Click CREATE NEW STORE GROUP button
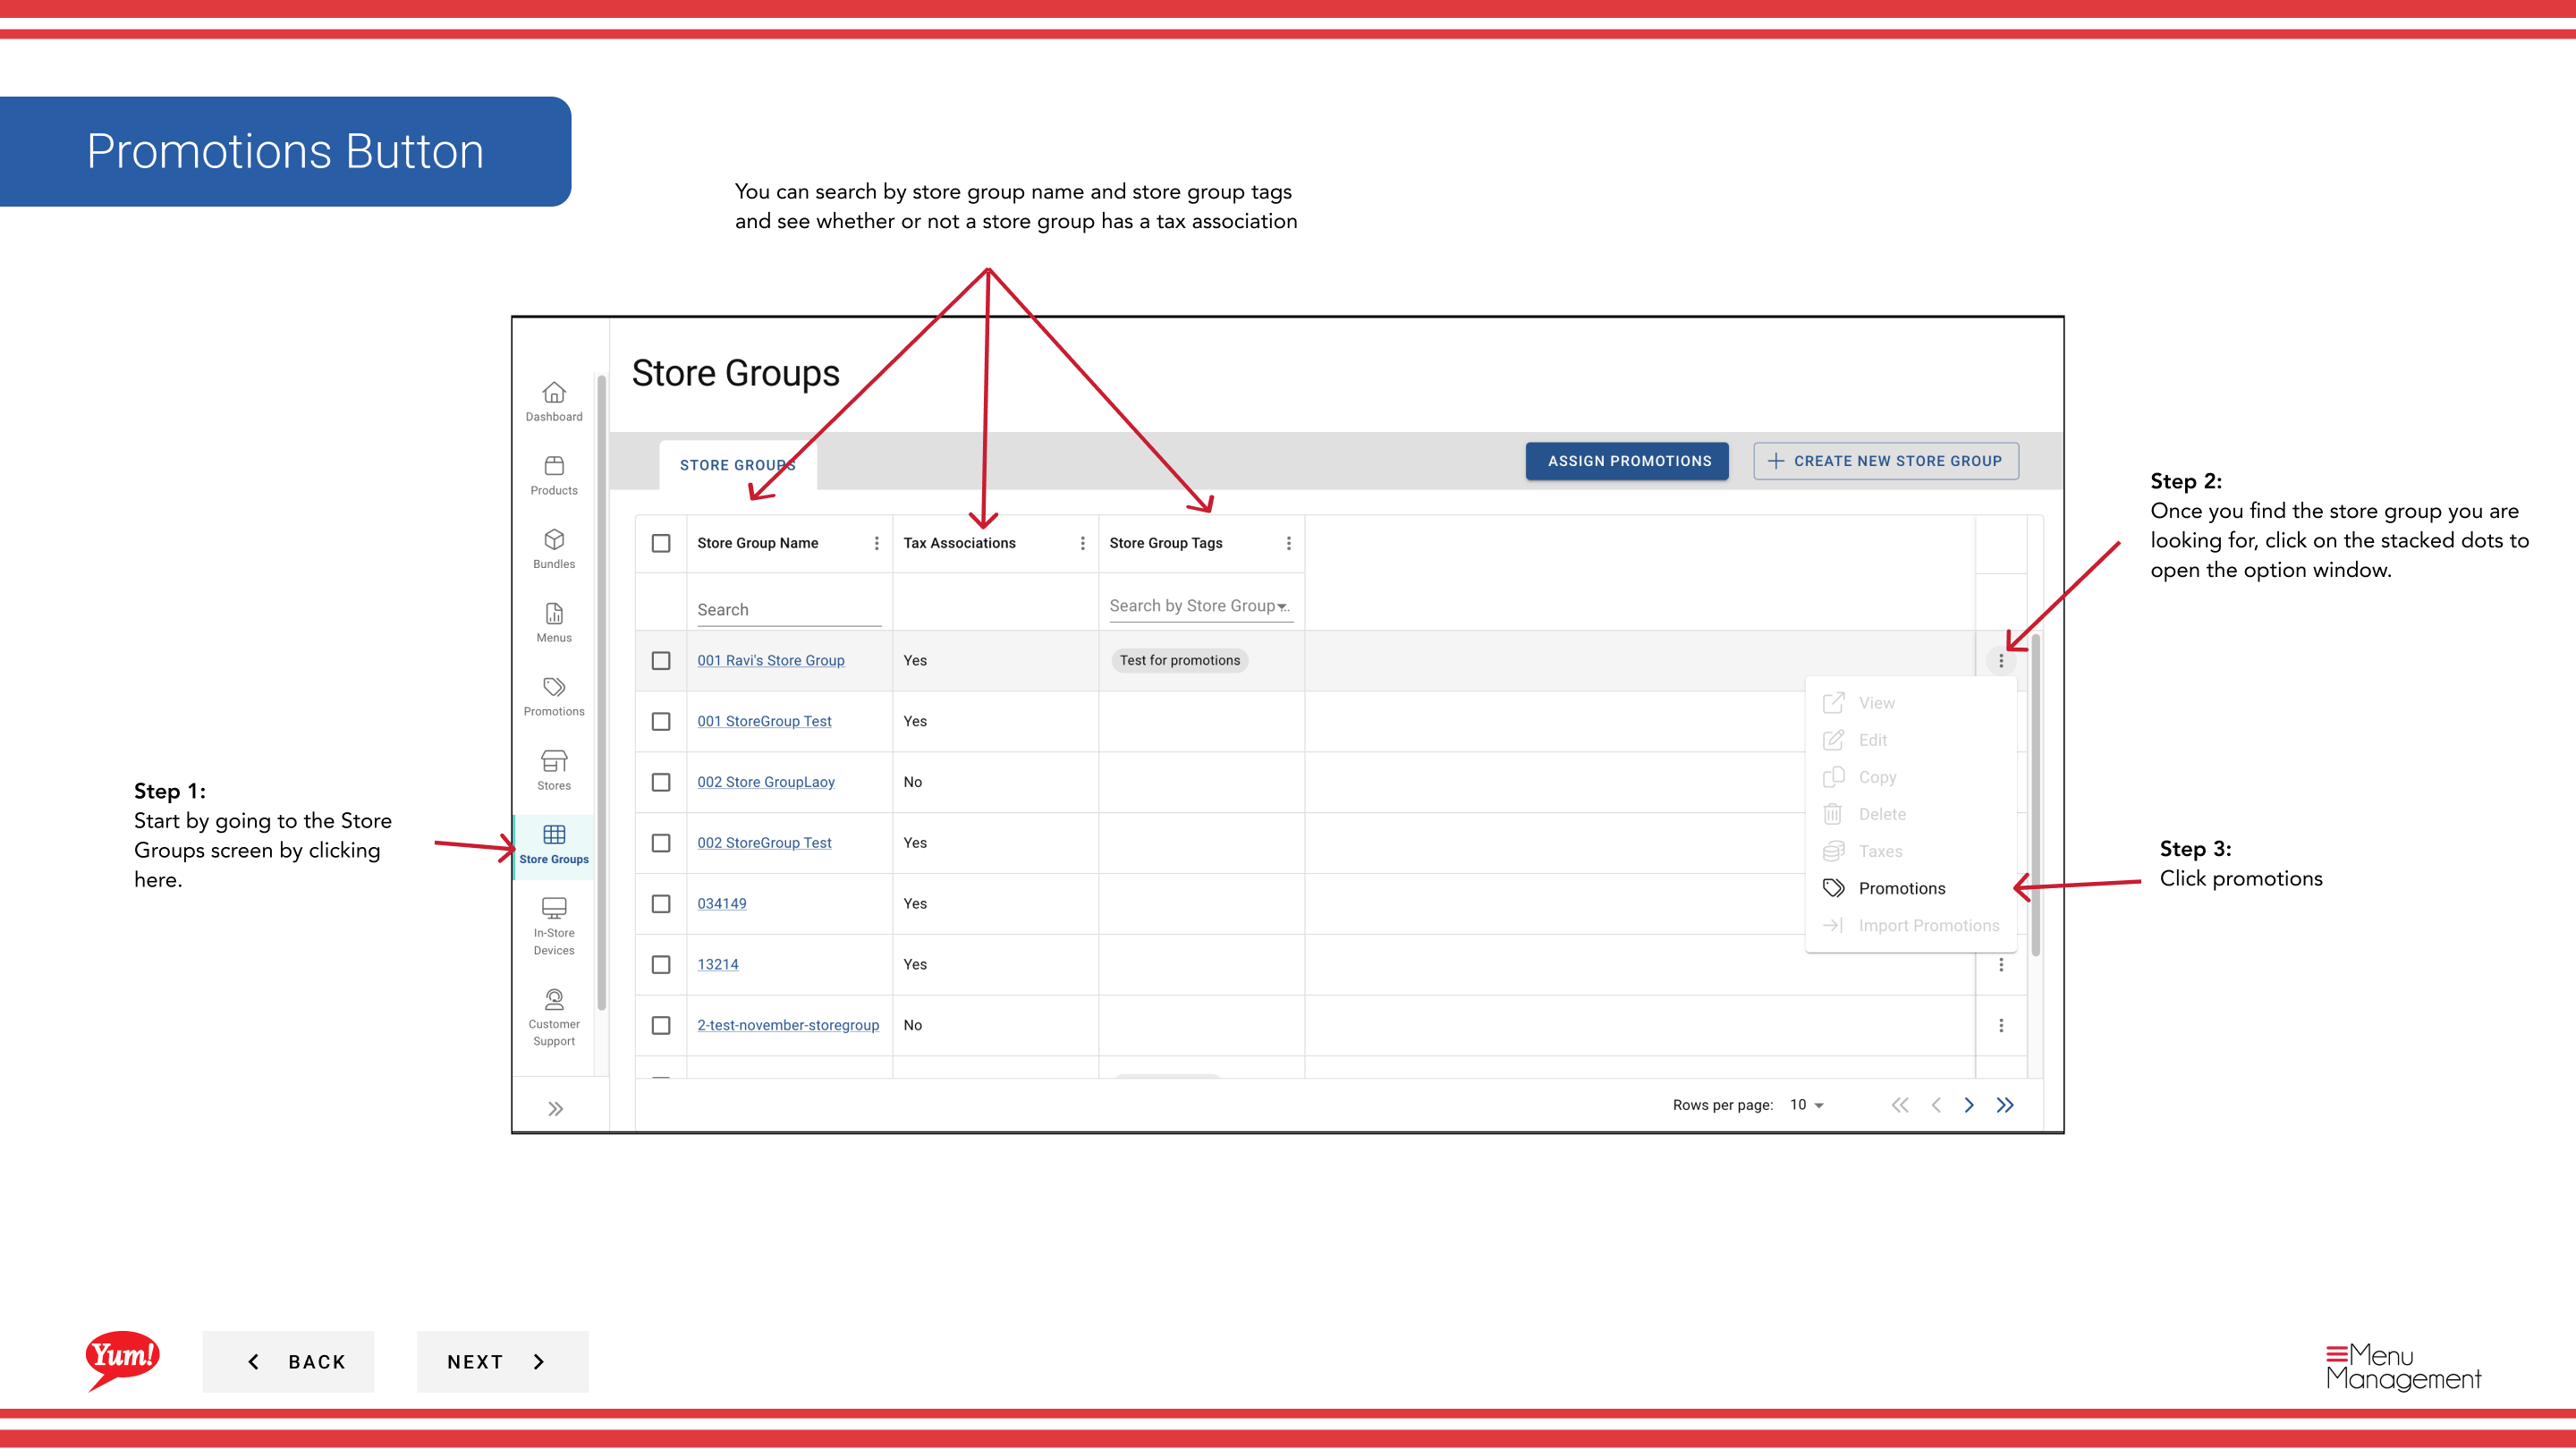Image resolution: width=2576 pixels, height=1449 pixels. (1886, 461)
